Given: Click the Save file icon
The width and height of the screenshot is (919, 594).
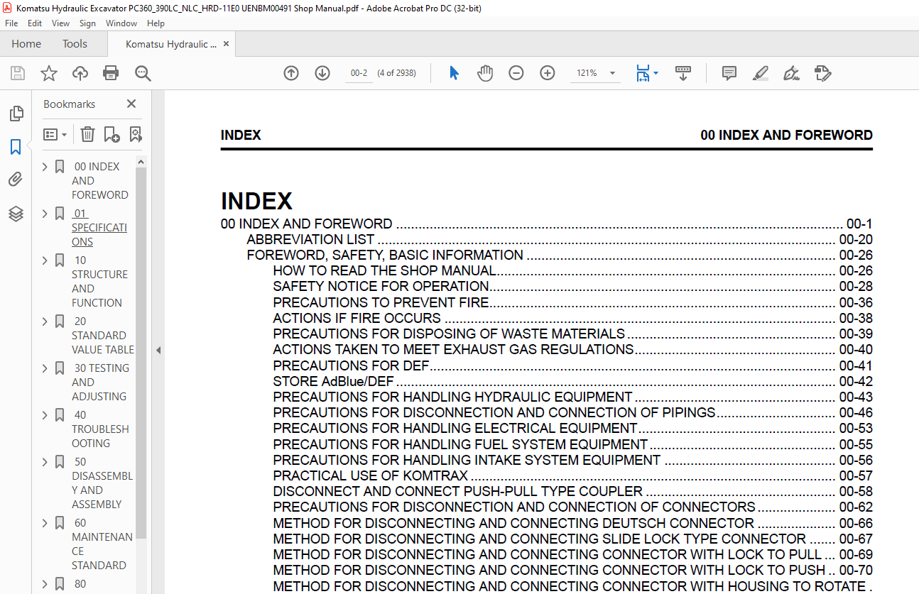Looking at the screenshot, I should pos(18,73).
